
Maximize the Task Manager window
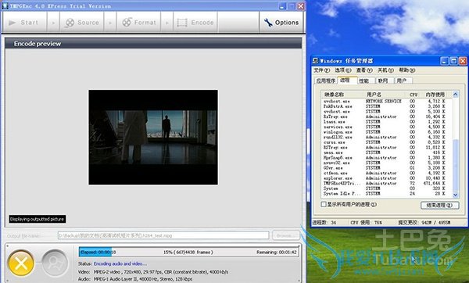pos(453,61)
